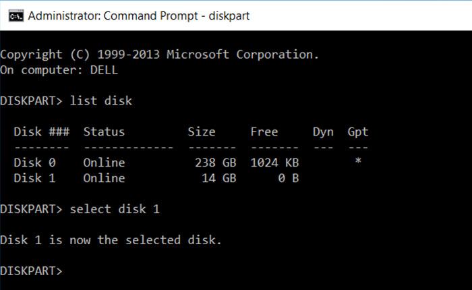Click the 238 GB size value
Viewport: 472px width, 290px height.
coord(216,163)
